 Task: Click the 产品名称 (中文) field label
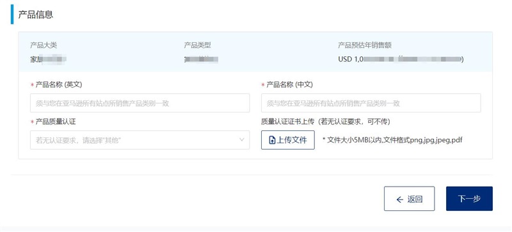[287, 85]
